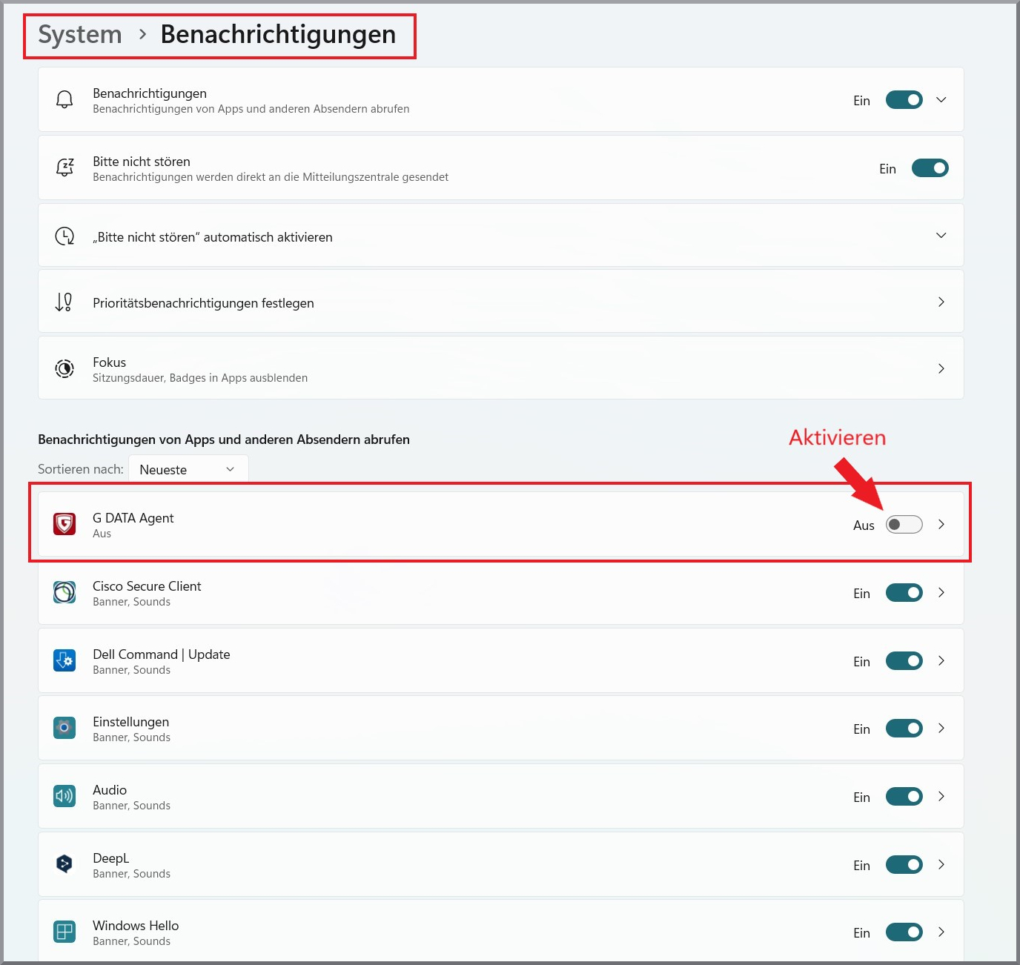Image resolution: width=1020 pixels, height=965 pixels.
Task: Open priority notifications page via chevron
Action: tap(941, 302)
